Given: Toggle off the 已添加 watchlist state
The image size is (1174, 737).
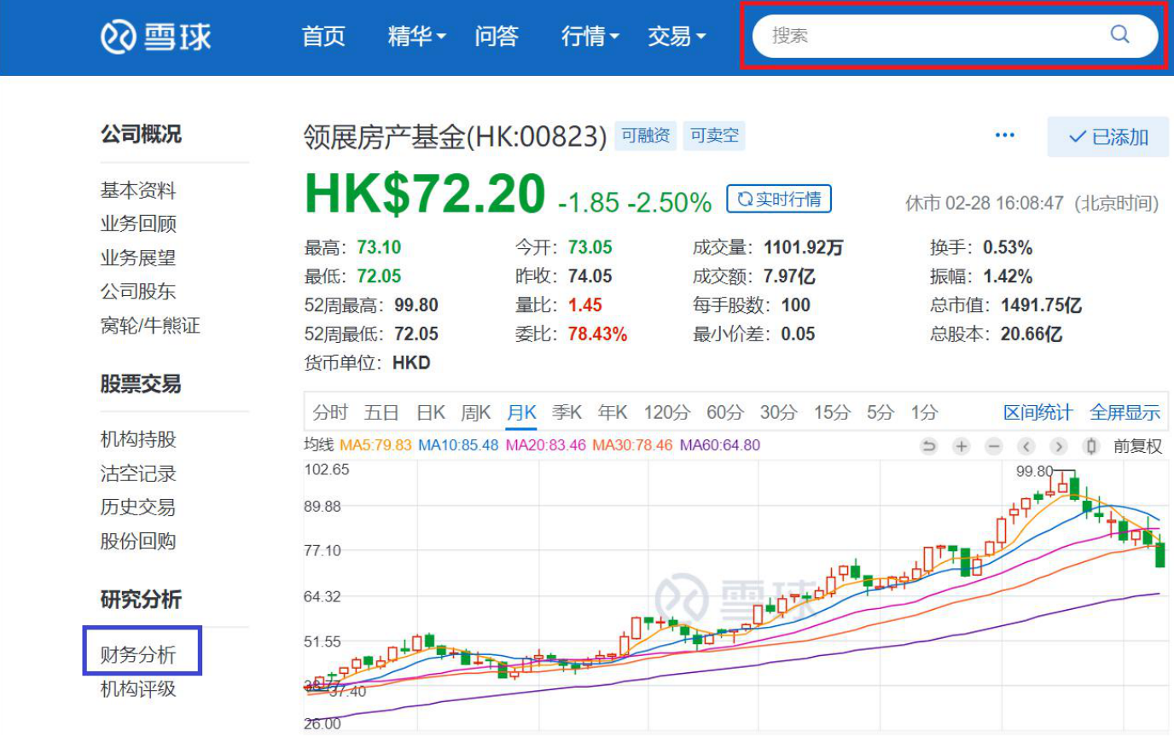Looking at the screenshot, I should click(x=1107, y=136).
